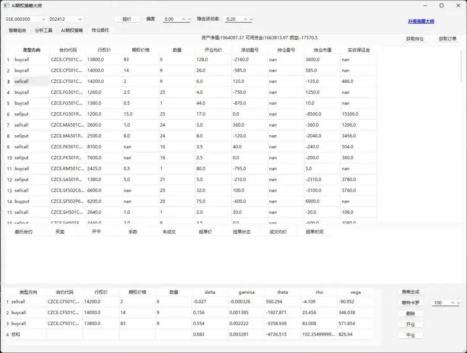Click the theta column header in the Greeks table

[x=283, y=292]
